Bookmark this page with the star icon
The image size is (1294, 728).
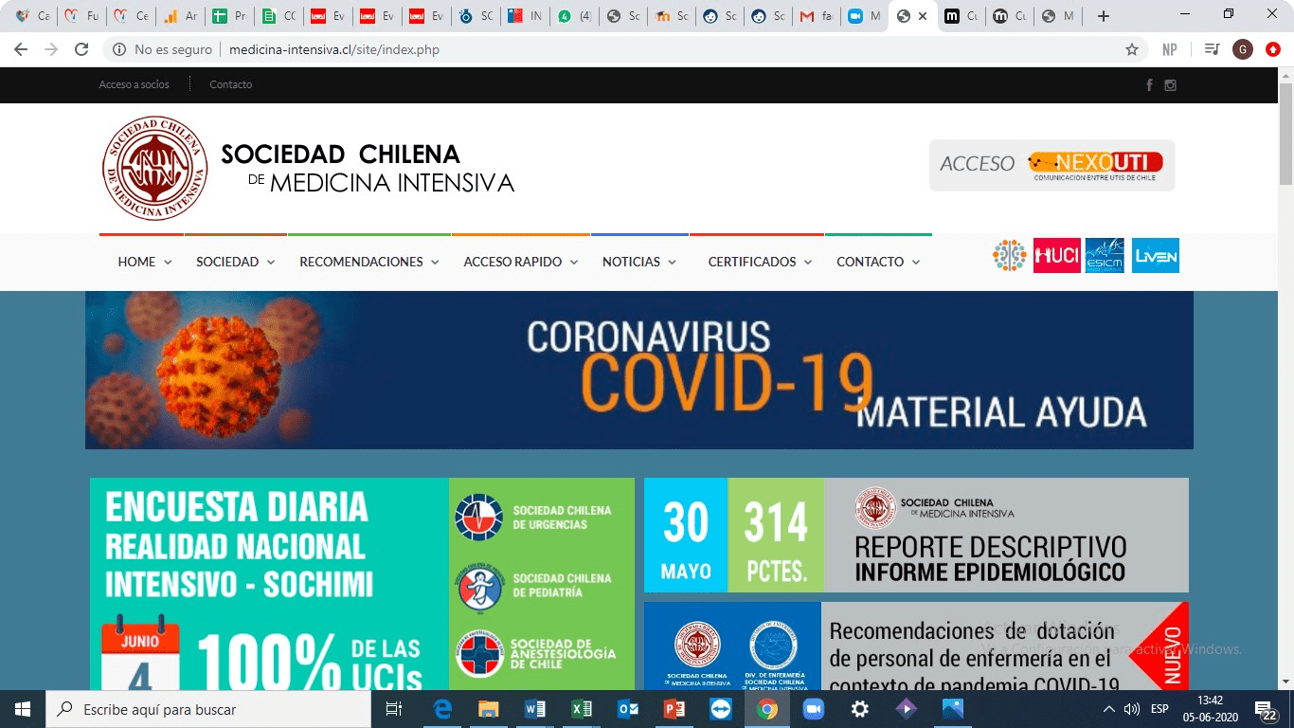pyautogui.click(x=1131, y=49)
